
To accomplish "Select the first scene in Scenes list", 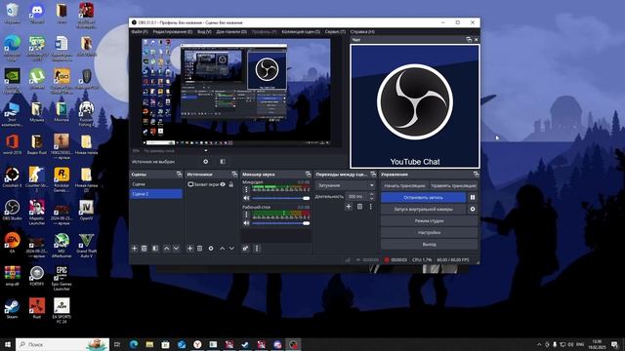I will click(156, 184).
